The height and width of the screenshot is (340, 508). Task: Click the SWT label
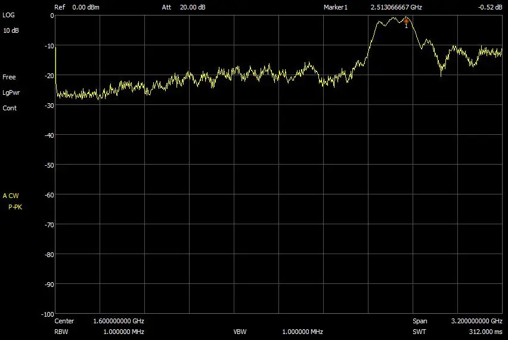(419, 332)
